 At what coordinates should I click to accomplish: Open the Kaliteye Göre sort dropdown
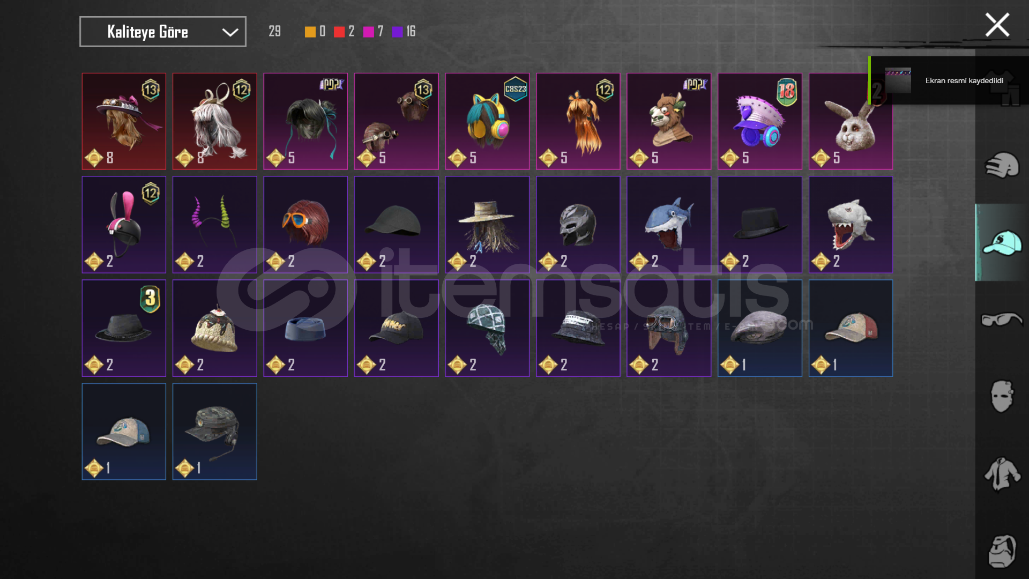tap(163, 32)
